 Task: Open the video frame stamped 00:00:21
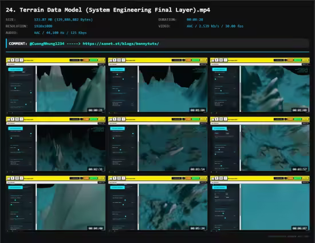[x=56, y=85]
